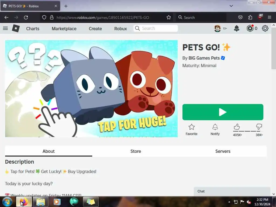Click the Action Center flag tray icon
Image resolution: width=276 pixels, height=207 pixels.
pyautogui.click(x=242, y=202)
